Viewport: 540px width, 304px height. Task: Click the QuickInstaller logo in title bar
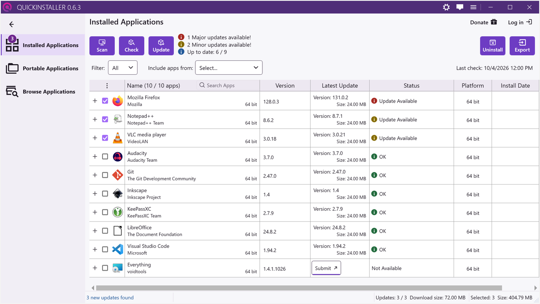click(x=7, y=7)
